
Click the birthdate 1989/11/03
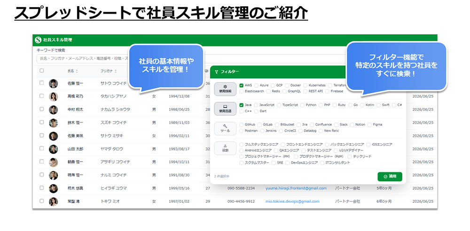(x=179, y=123)
